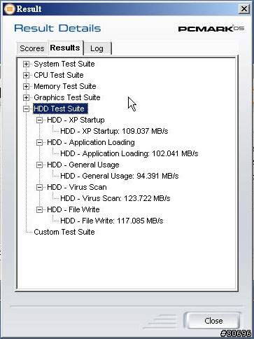Collapse the HDD - Application Loading branch
Image resolution: width=254 pixels, height=339 pixels.
(x=39, y=142)
